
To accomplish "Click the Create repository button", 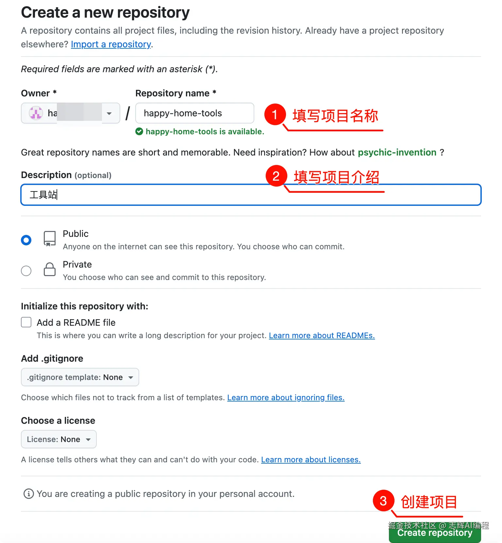I will point(435,533).
